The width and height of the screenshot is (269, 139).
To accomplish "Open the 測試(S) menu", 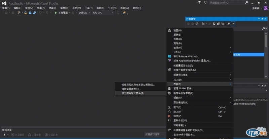I will pyautogui.click(x=100, y=8).
